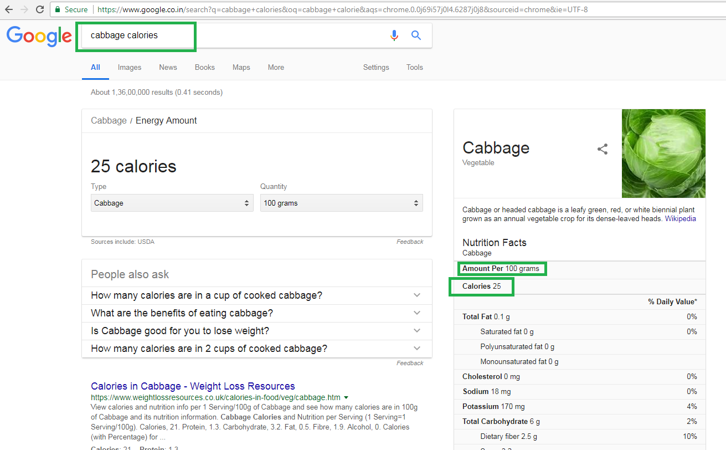Start voice search with microphone icon
This screenshot has width=726, height=450.
click(x=394, y=35)
